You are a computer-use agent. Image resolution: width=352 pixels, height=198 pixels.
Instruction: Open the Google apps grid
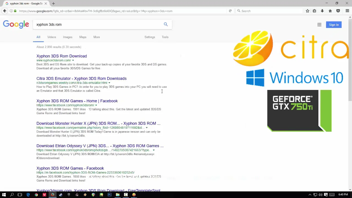[x=319, y=25]
